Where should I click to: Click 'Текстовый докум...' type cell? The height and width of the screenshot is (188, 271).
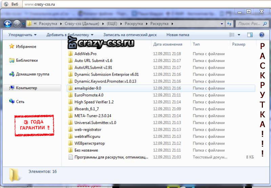pyautogui.click(x=210, y=157)
